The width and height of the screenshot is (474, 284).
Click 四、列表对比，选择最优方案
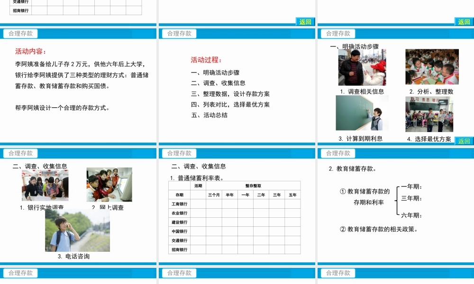(x=230, y=105)
